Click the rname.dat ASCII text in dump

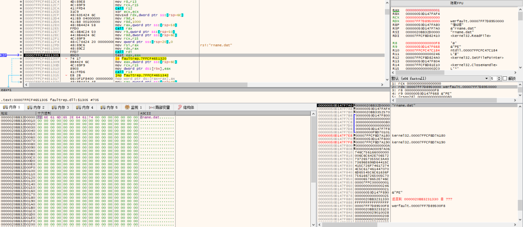point(150,117)
